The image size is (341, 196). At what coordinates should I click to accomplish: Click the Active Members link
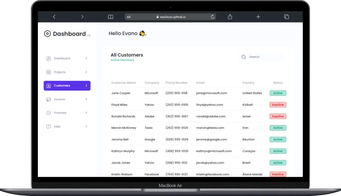122,60
